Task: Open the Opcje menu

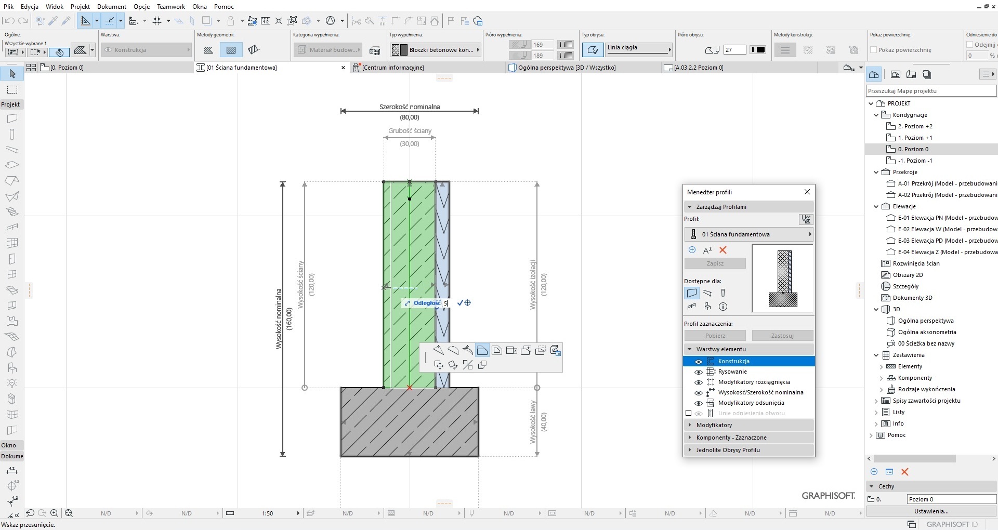Action: [x=141, y=7]
